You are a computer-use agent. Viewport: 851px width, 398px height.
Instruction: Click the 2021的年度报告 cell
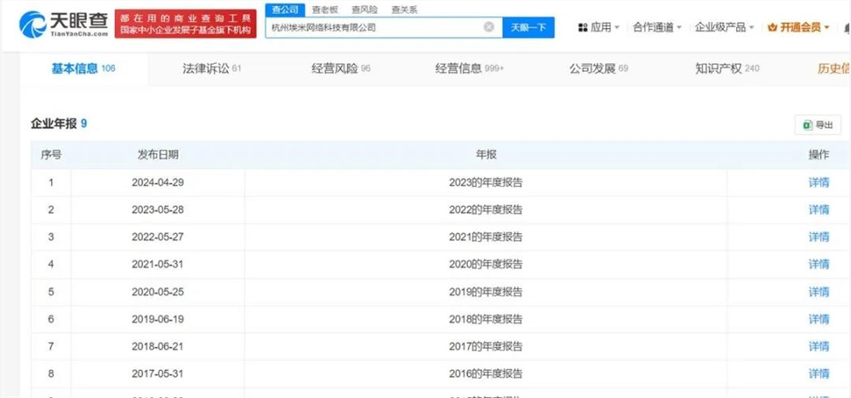[x=486, y=237]
